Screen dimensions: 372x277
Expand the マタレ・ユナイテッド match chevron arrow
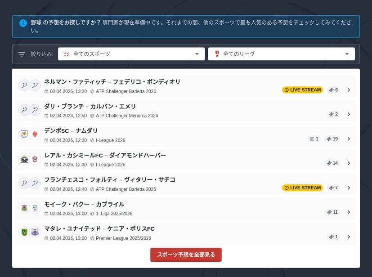[349, 237]
